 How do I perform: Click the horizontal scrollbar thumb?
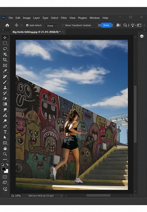point(99,195)
